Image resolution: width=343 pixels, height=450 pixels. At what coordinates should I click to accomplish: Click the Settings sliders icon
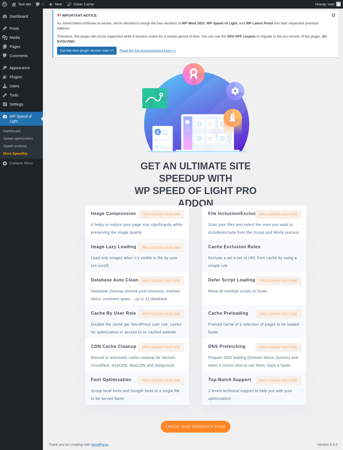[5, 104]
